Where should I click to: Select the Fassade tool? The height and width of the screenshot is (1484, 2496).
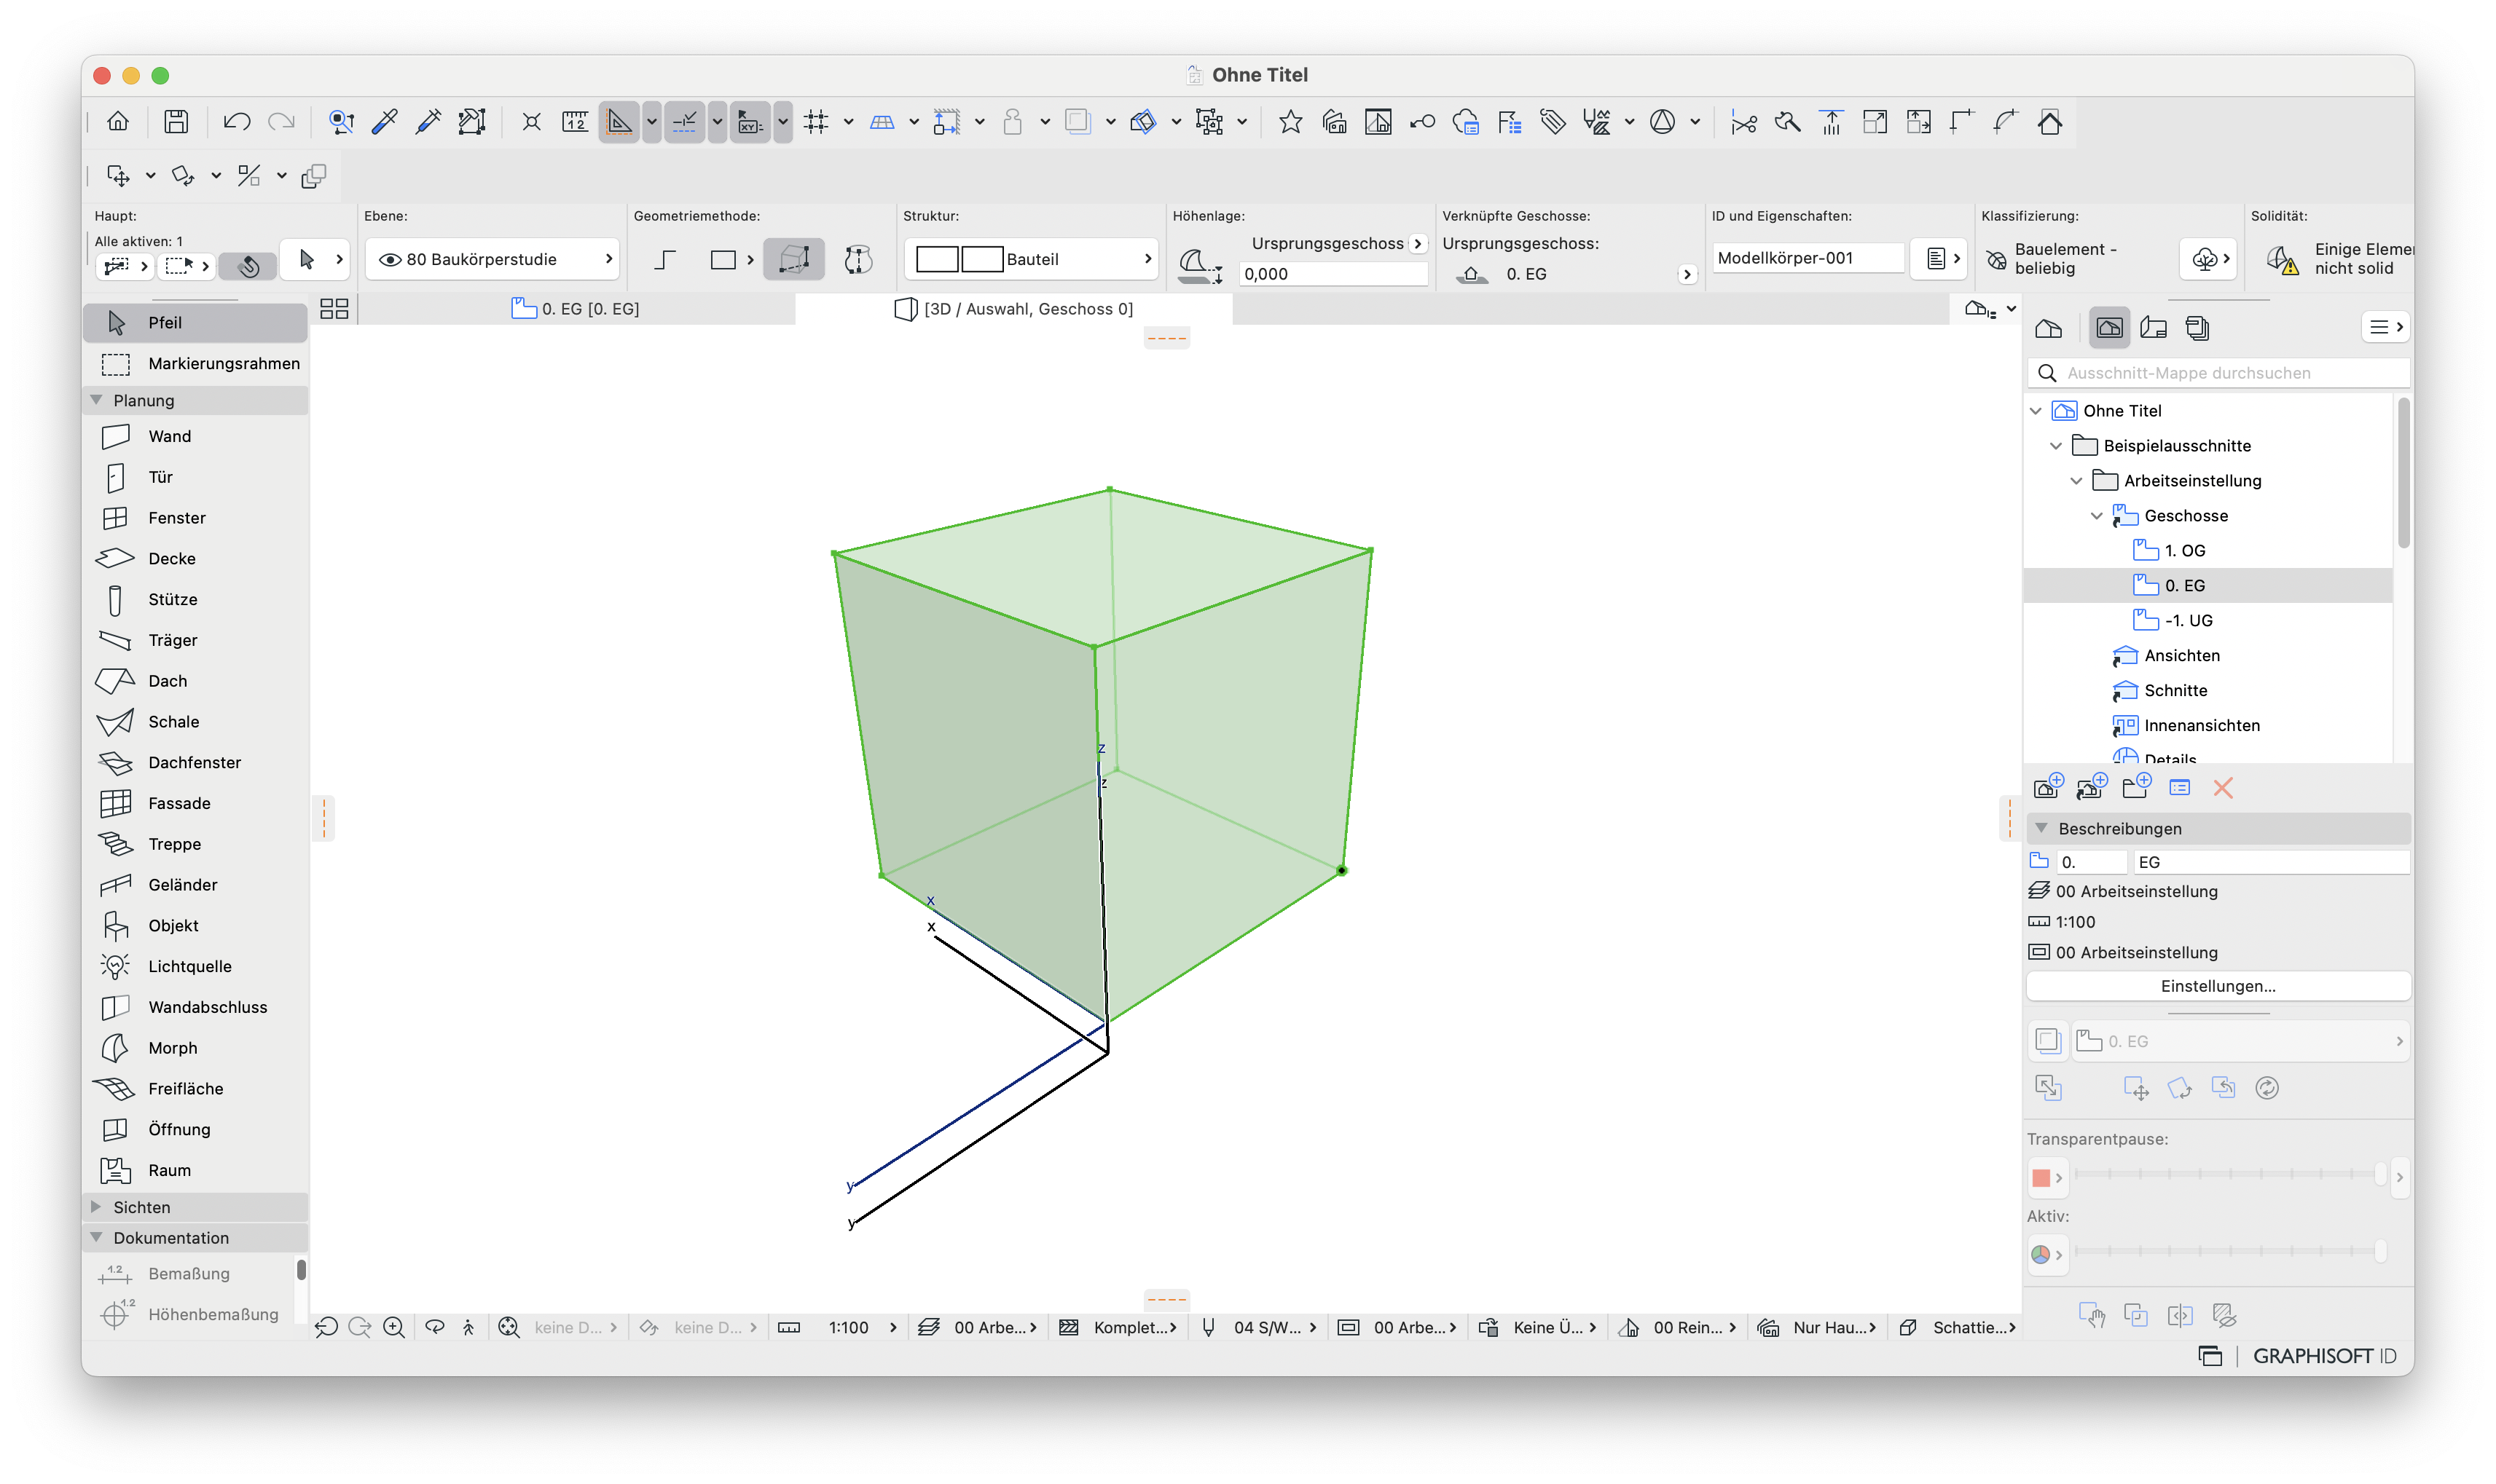tap(195, 803)
